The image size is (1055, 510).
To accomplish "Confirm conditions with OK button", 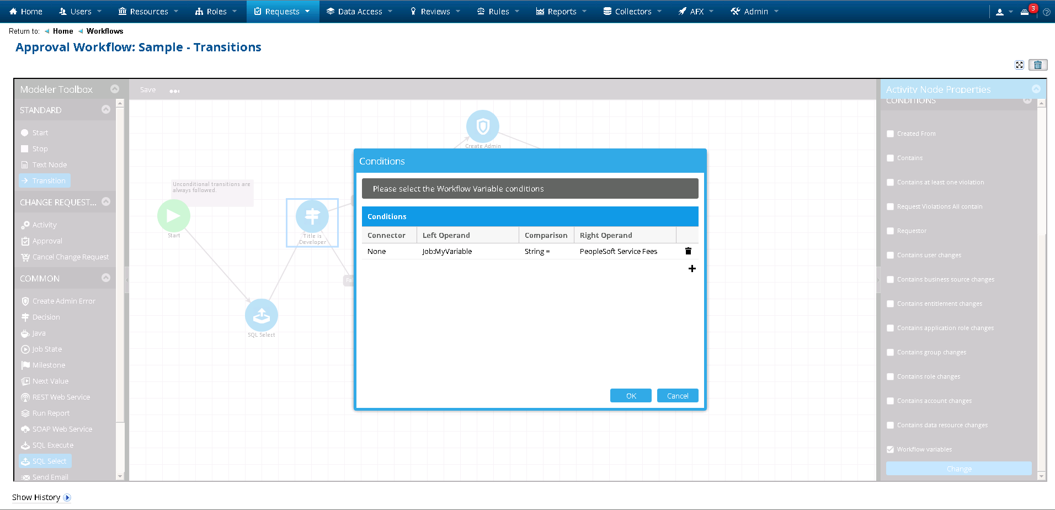I will pyautogui.click(x=631, y=396).
